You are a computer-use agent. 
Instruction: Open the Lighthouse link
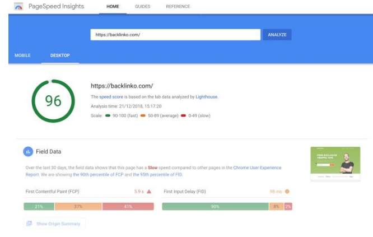point(207,97)
